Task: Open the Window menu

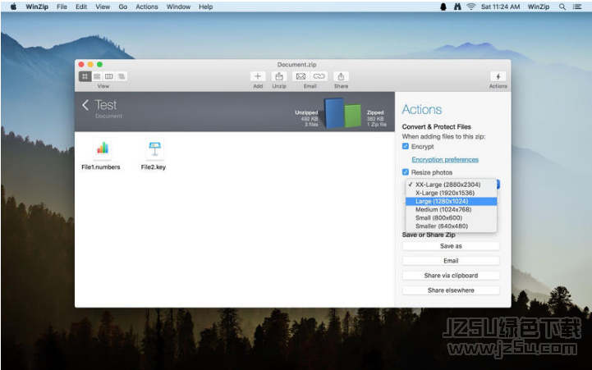Action: tap(178, 7)
